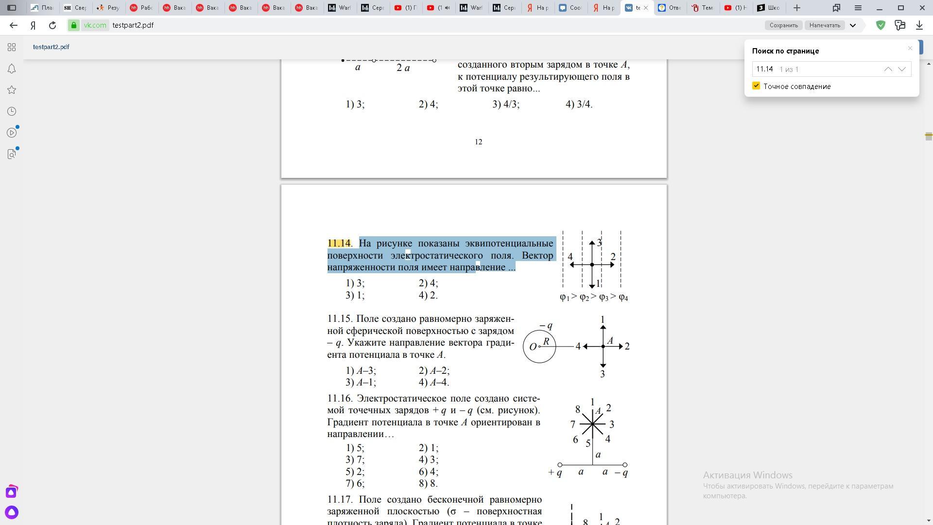Switch to the 'Тем' tab
The height and width of the screenshot is (525, 933).
point(703,8)
